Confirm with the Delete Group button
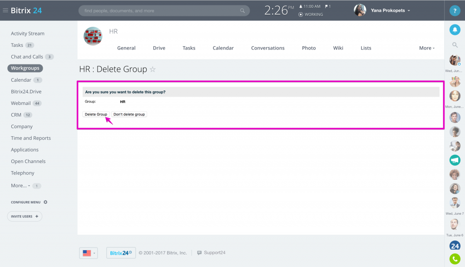 point(96,114)
